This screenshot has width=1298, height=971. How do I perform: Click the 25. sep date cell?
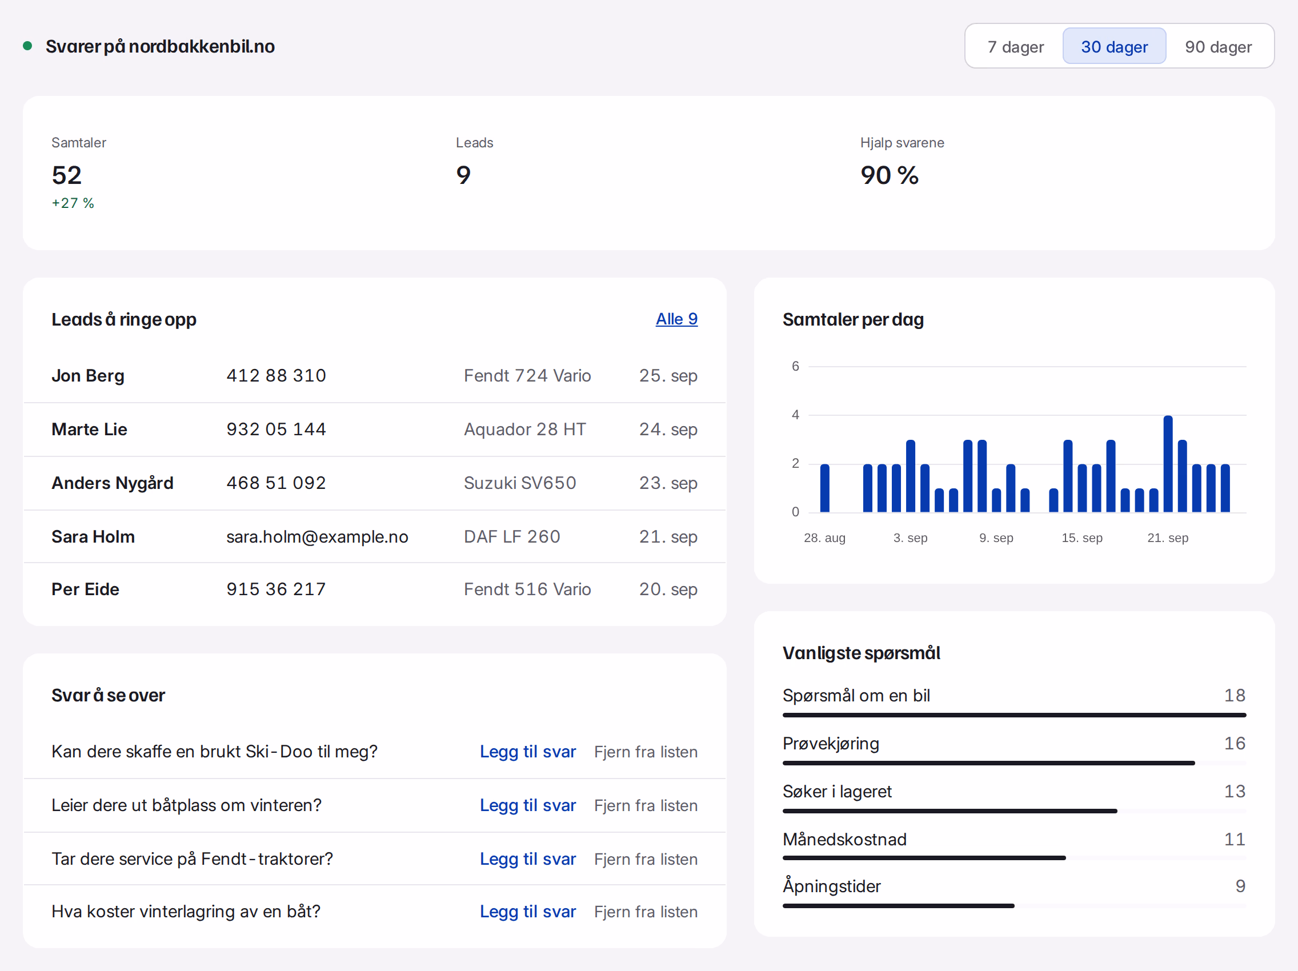coord(668,375)
